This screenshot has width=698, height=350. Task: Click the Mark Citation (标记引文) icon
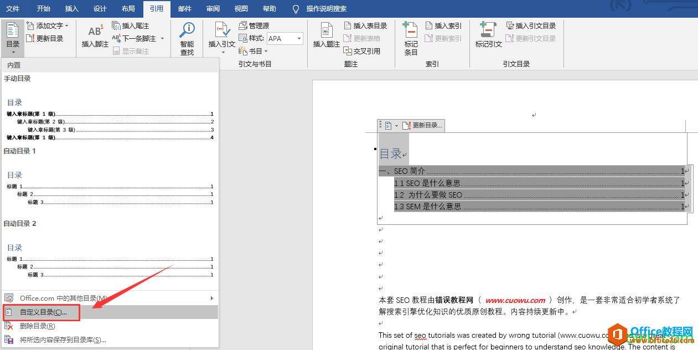pyautogui.click(x=488, y=32)
